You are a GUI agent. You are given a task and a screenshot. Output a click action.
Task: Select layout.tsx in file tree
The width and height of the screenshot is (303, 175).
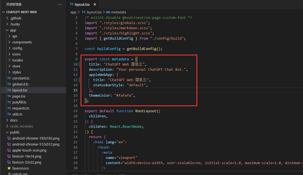click(x=33, y=90)
